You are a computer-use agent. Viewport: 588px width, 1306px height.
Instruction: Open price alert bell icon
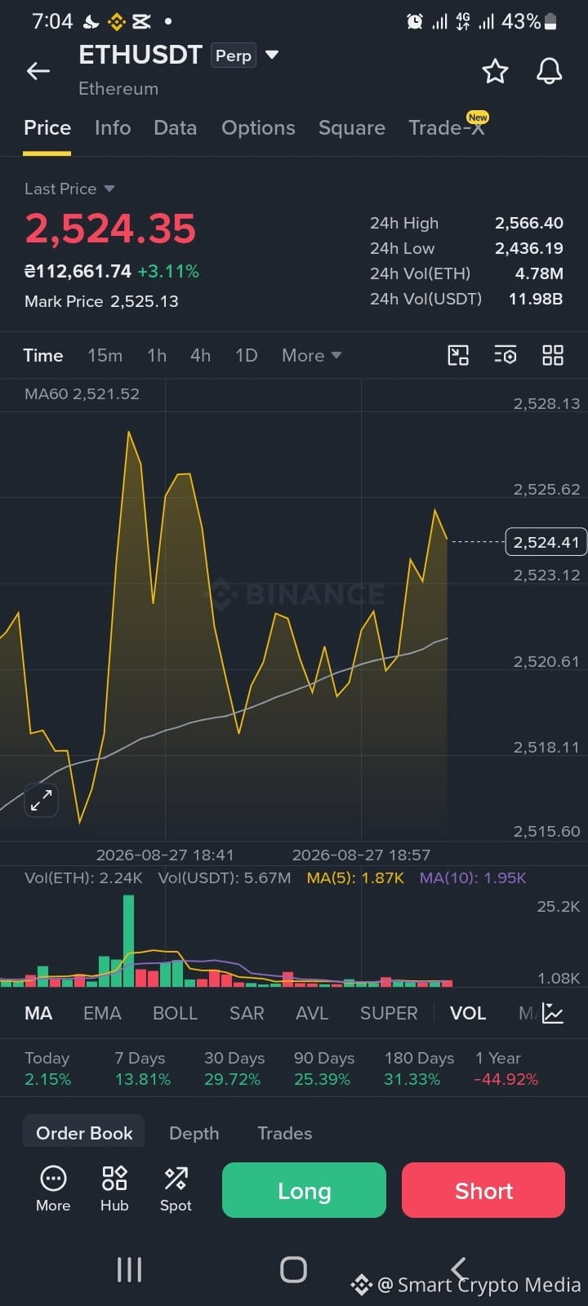549,72
